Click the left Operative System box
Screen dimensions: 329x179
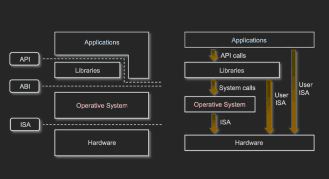pyautogui.click(x=102, y=105)
